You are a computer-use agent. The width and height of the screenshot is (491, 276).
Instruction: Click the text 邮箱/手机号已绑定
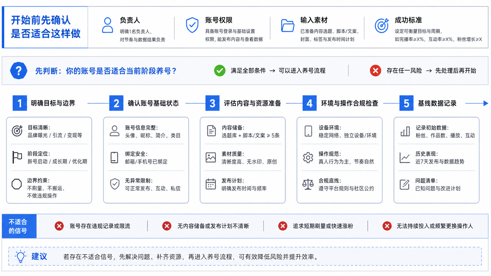click(x=146, y=162)
